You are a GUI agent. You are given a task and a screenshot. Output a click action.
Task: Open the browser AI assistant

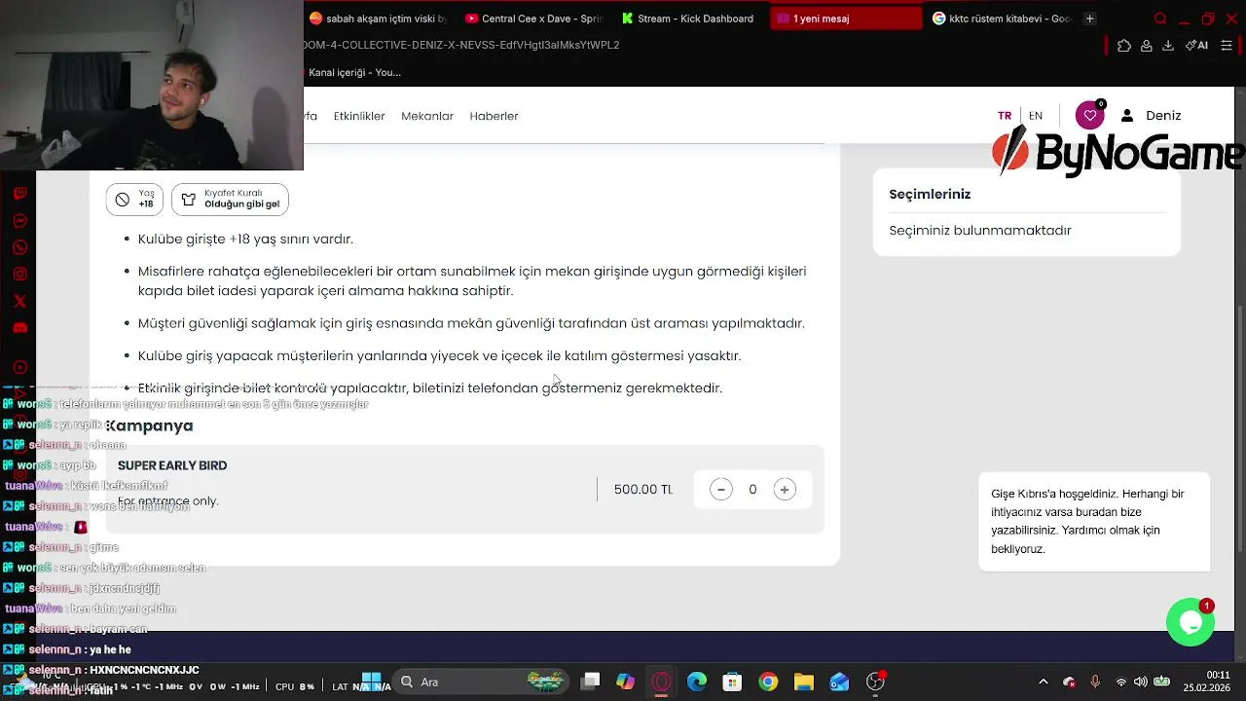[x=1196, y=45]
